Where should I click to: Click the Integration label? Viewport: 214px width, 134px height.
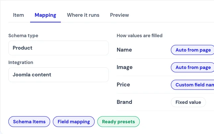[x=21, y=62]
